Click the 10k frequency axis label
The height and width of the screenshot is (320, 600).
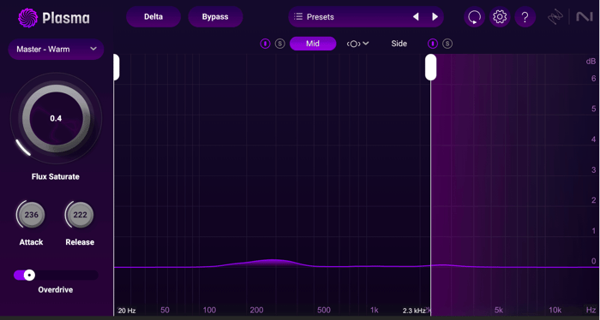[555, 310]
